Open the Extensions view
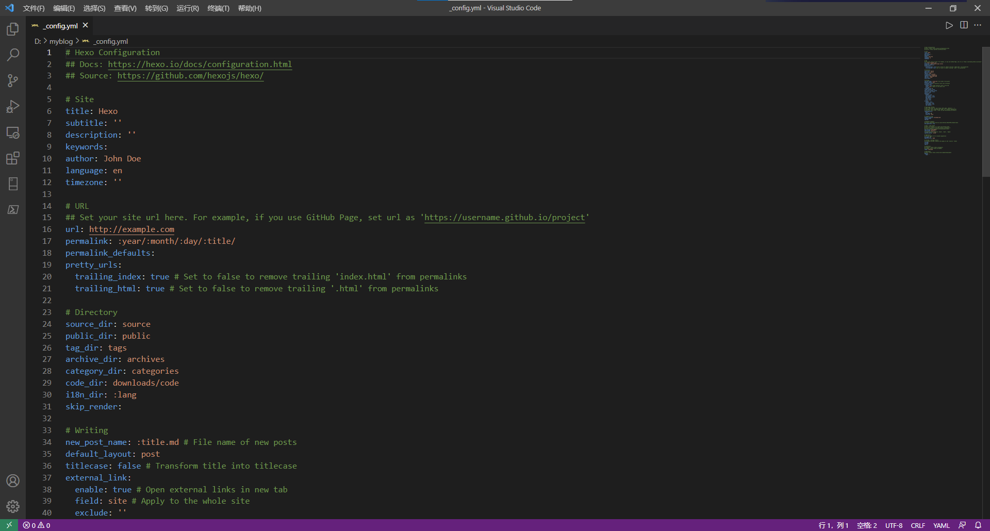The width and height of the screenshot is (990, 531). coord(13,158)
